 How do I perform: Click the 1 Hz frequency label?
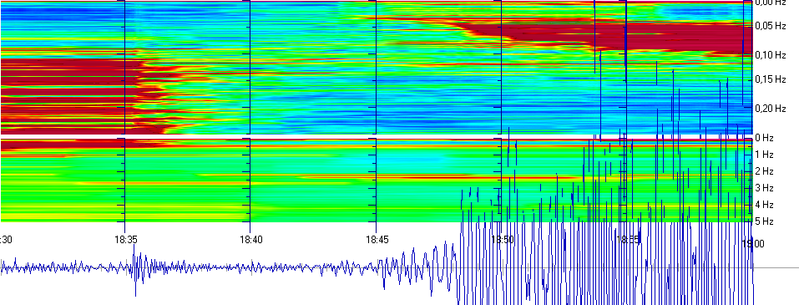[x=765, y=155]
